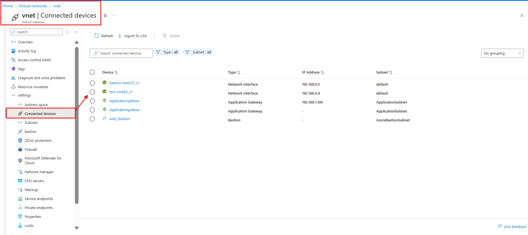Click the Give feedback link
Viewport: 528px width, 235px height.
pos(515,227)
